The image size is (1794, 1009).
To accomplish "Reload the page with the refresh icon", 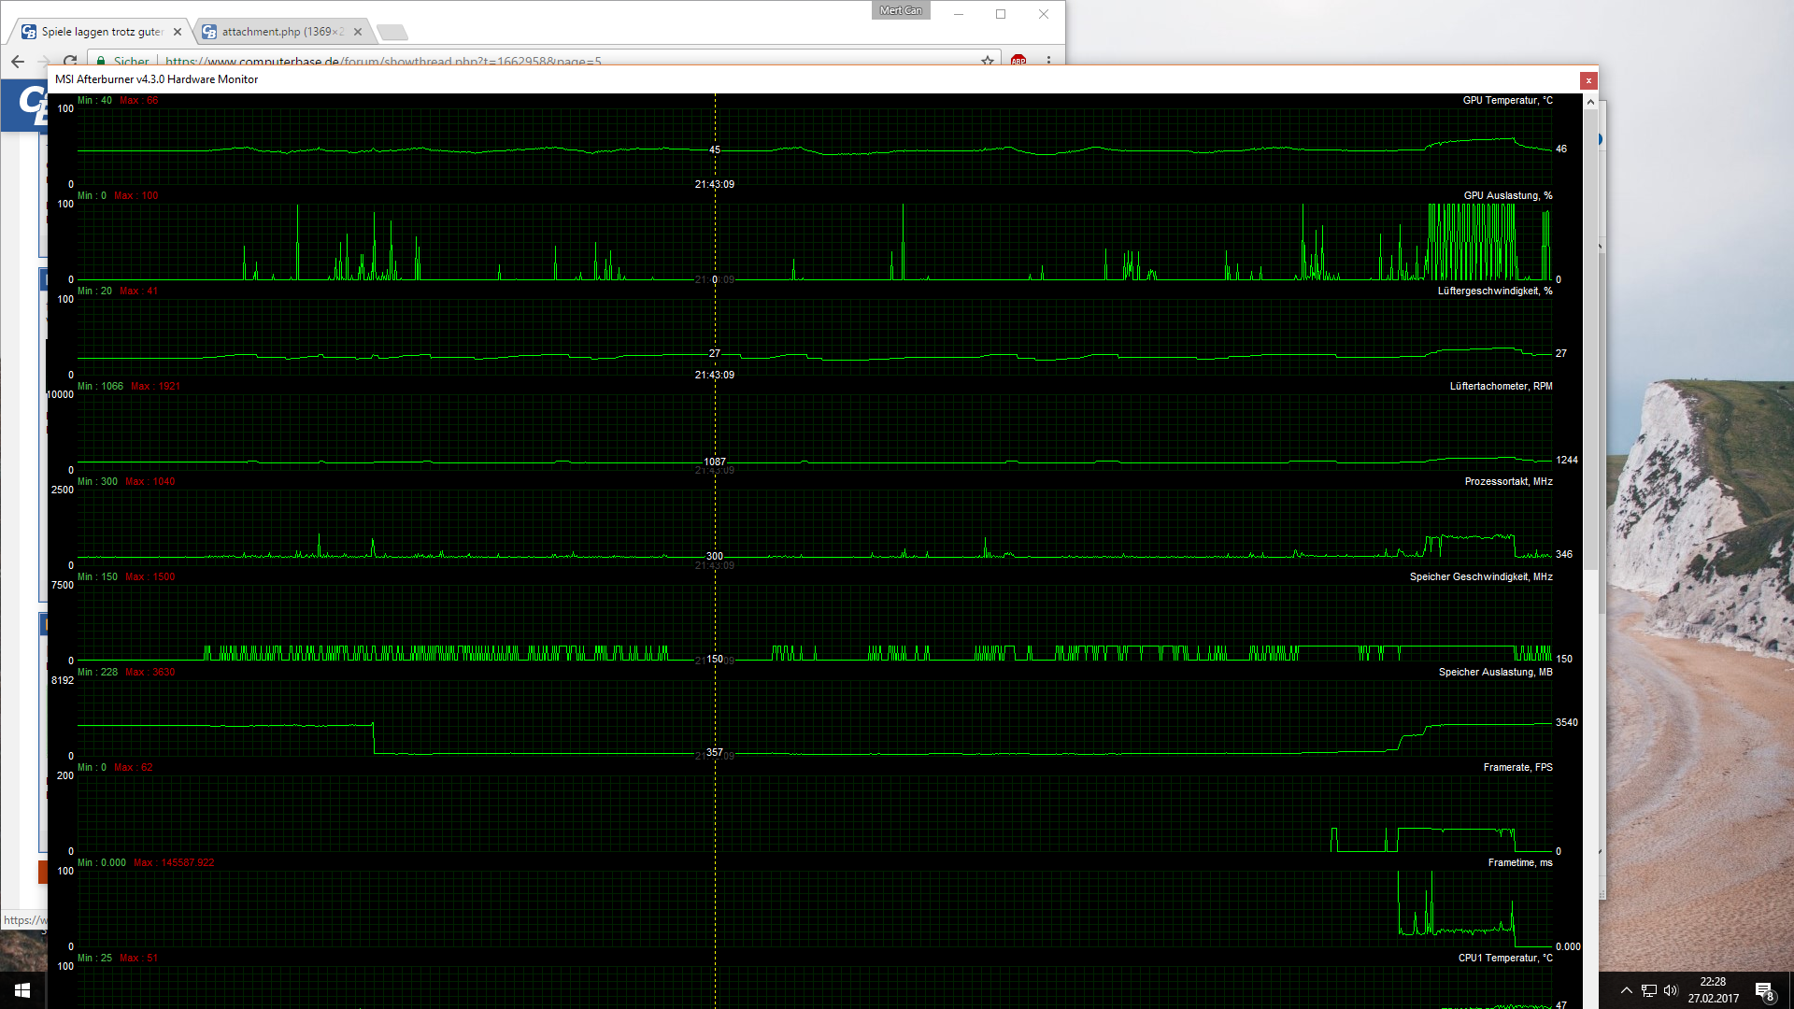I will pyautogui.click(x=70, y=61).
